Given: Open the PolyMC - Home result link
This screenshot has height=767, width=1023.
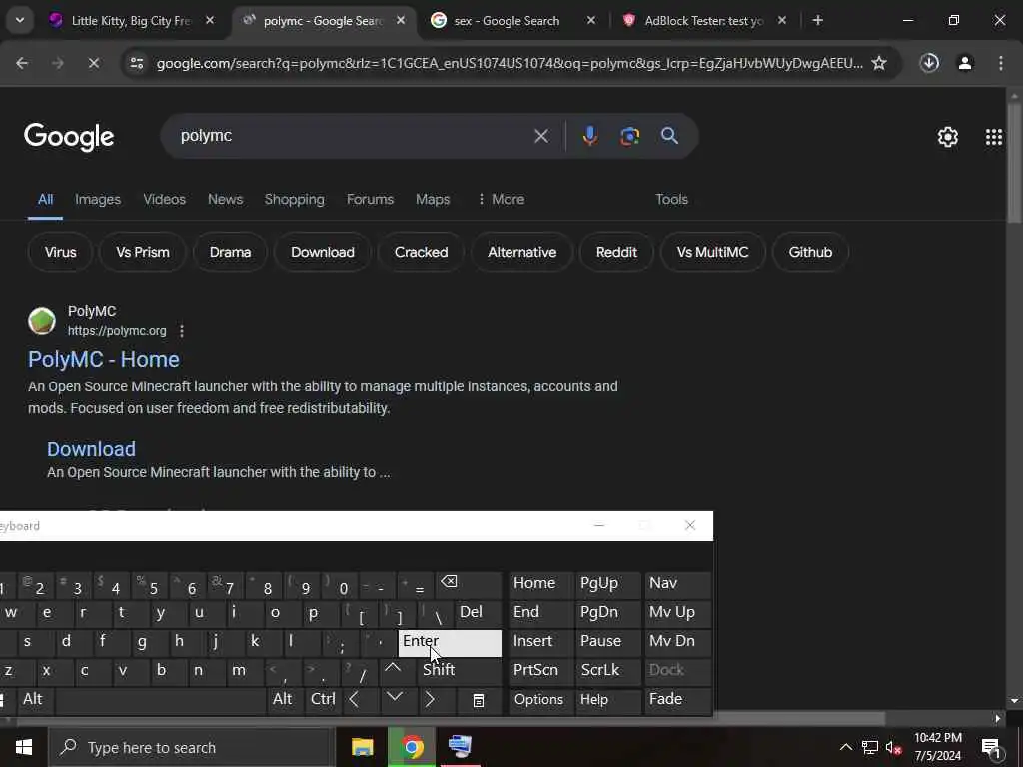Looking at the screenshot, I should tap(104, 359).
